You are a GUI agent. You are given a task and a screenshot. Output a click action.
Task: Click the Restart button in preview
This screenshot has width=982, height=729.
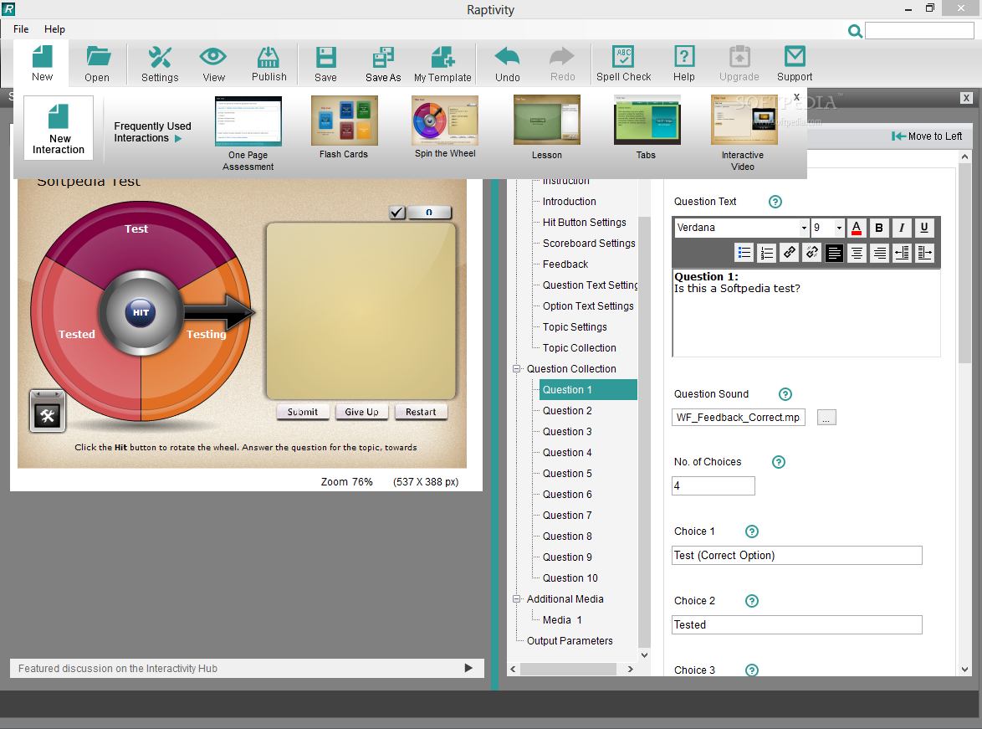(x=420, y=412)
